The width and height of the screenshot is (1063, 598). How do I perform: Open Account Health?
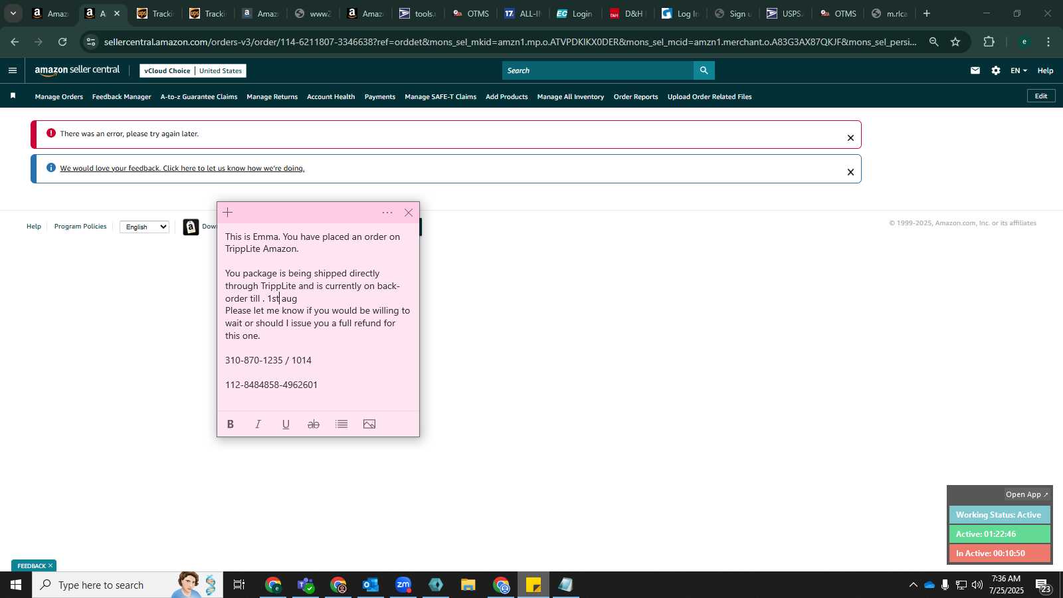(331, 97)
